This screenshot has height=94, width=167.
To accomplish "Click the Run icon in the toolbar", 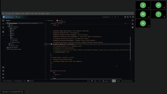I will coord(112,17).
